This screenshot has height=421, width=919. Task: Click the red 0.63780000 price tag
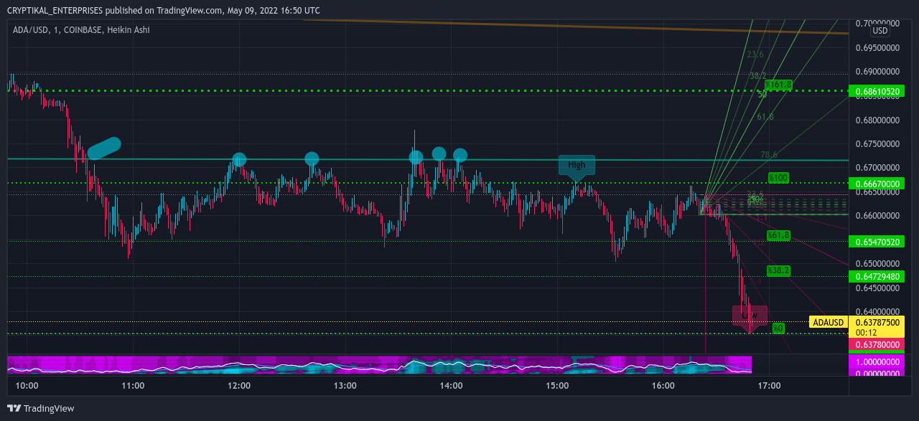tap(877, 345)
